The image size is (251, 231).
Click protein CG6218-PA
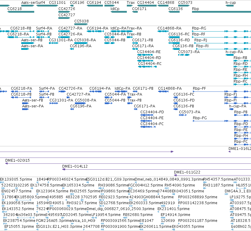point(21,91)
